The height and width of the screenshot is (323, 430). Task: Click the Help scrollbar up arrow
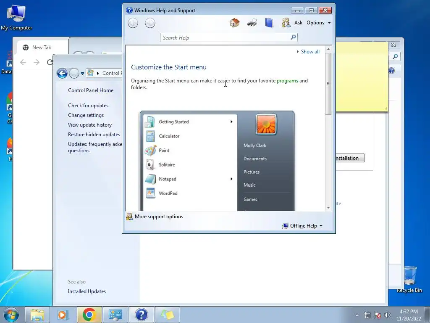[328, 49]
